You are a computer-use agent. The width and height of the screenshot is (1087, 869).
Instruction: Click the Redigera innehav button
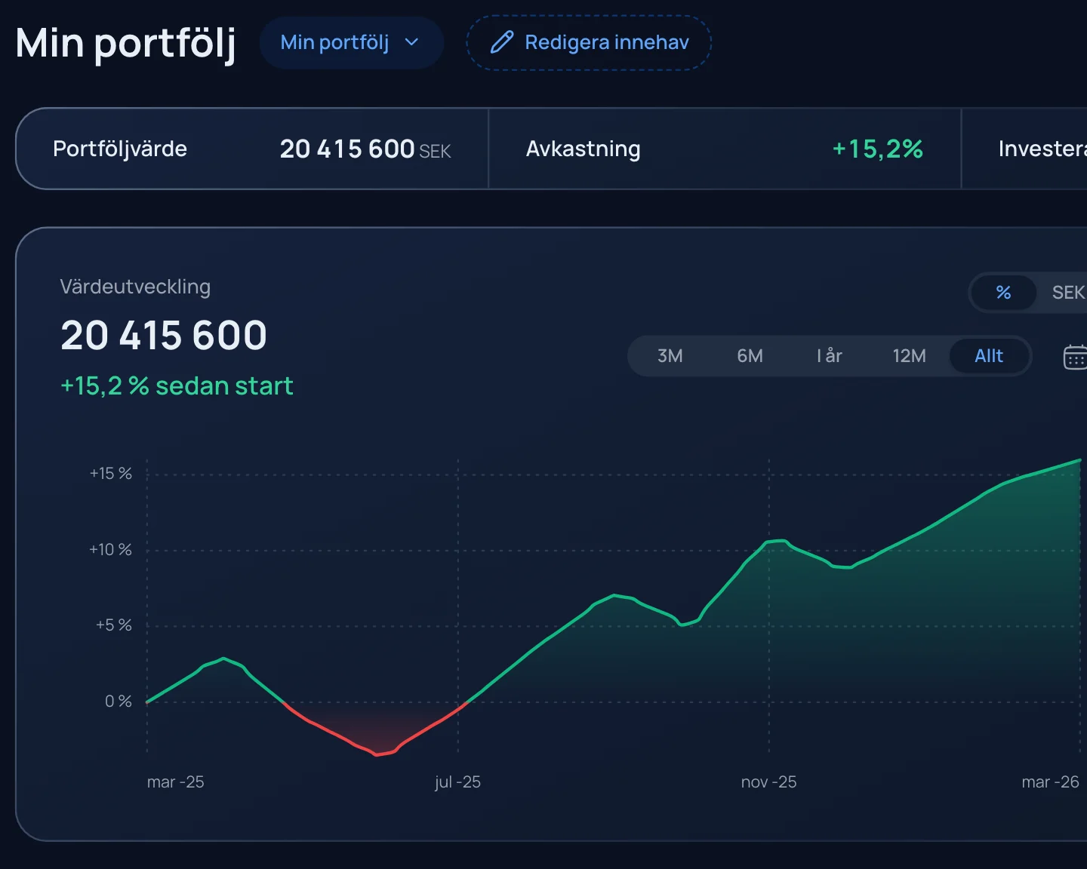coord(589,42)
